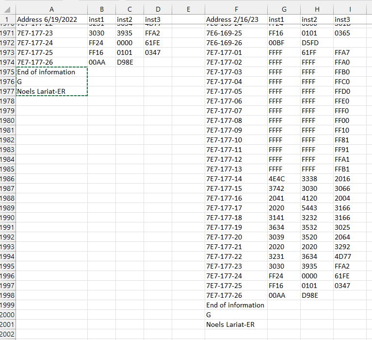Select row 1975 header
Viewport: 372px width, 340px height.
tap(8, 72)
